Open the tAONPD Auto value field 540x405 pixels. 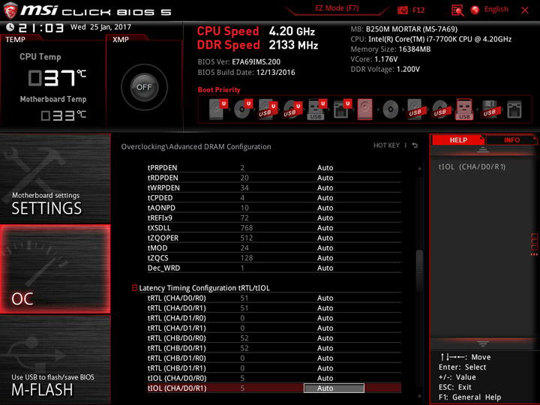(x=325, y=208)
